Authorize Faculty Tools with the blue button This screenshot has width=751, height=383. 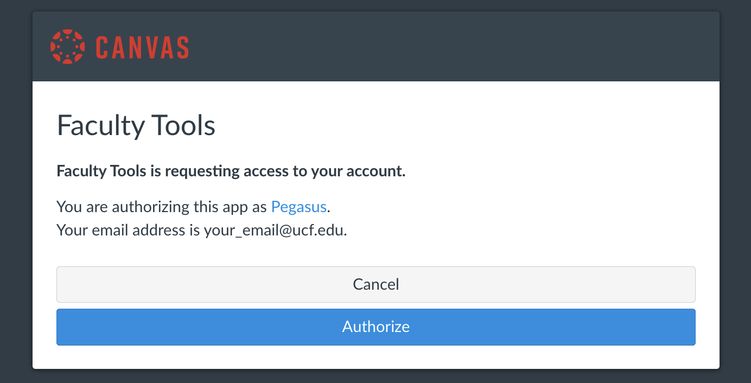376,327
